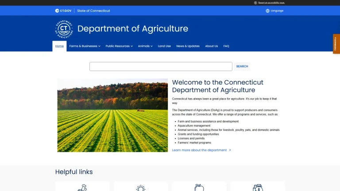Click Farm and business assistance bullet text
The width and height of the screenshot is (340, 191).
208,122
